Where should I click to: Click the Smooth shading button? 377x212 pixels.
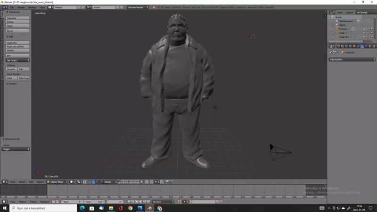coord(11,69)
